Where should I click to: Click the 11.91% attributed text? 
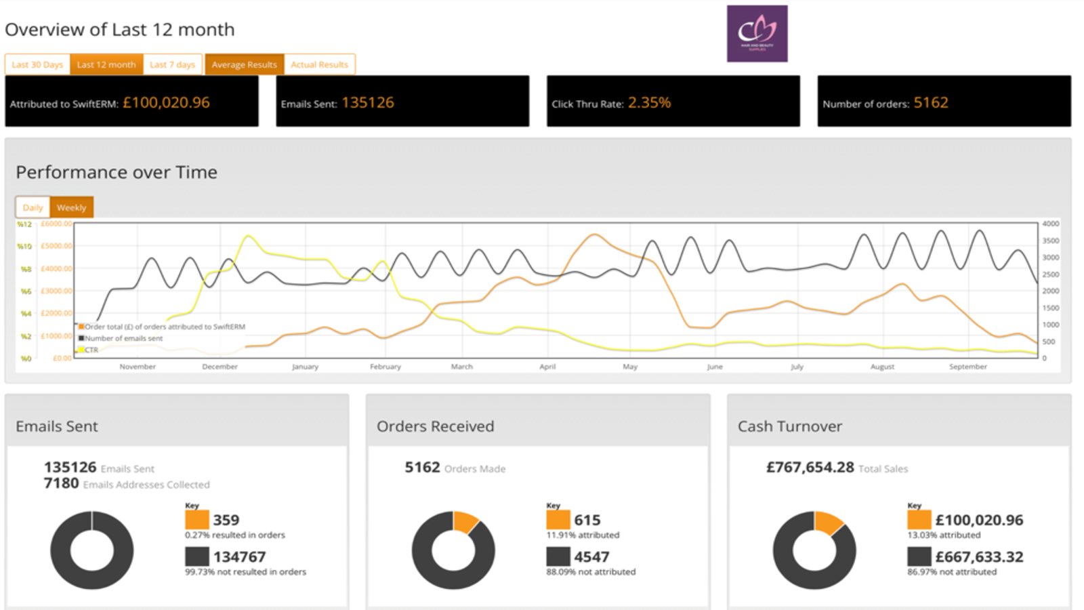(x=583, y=535)
